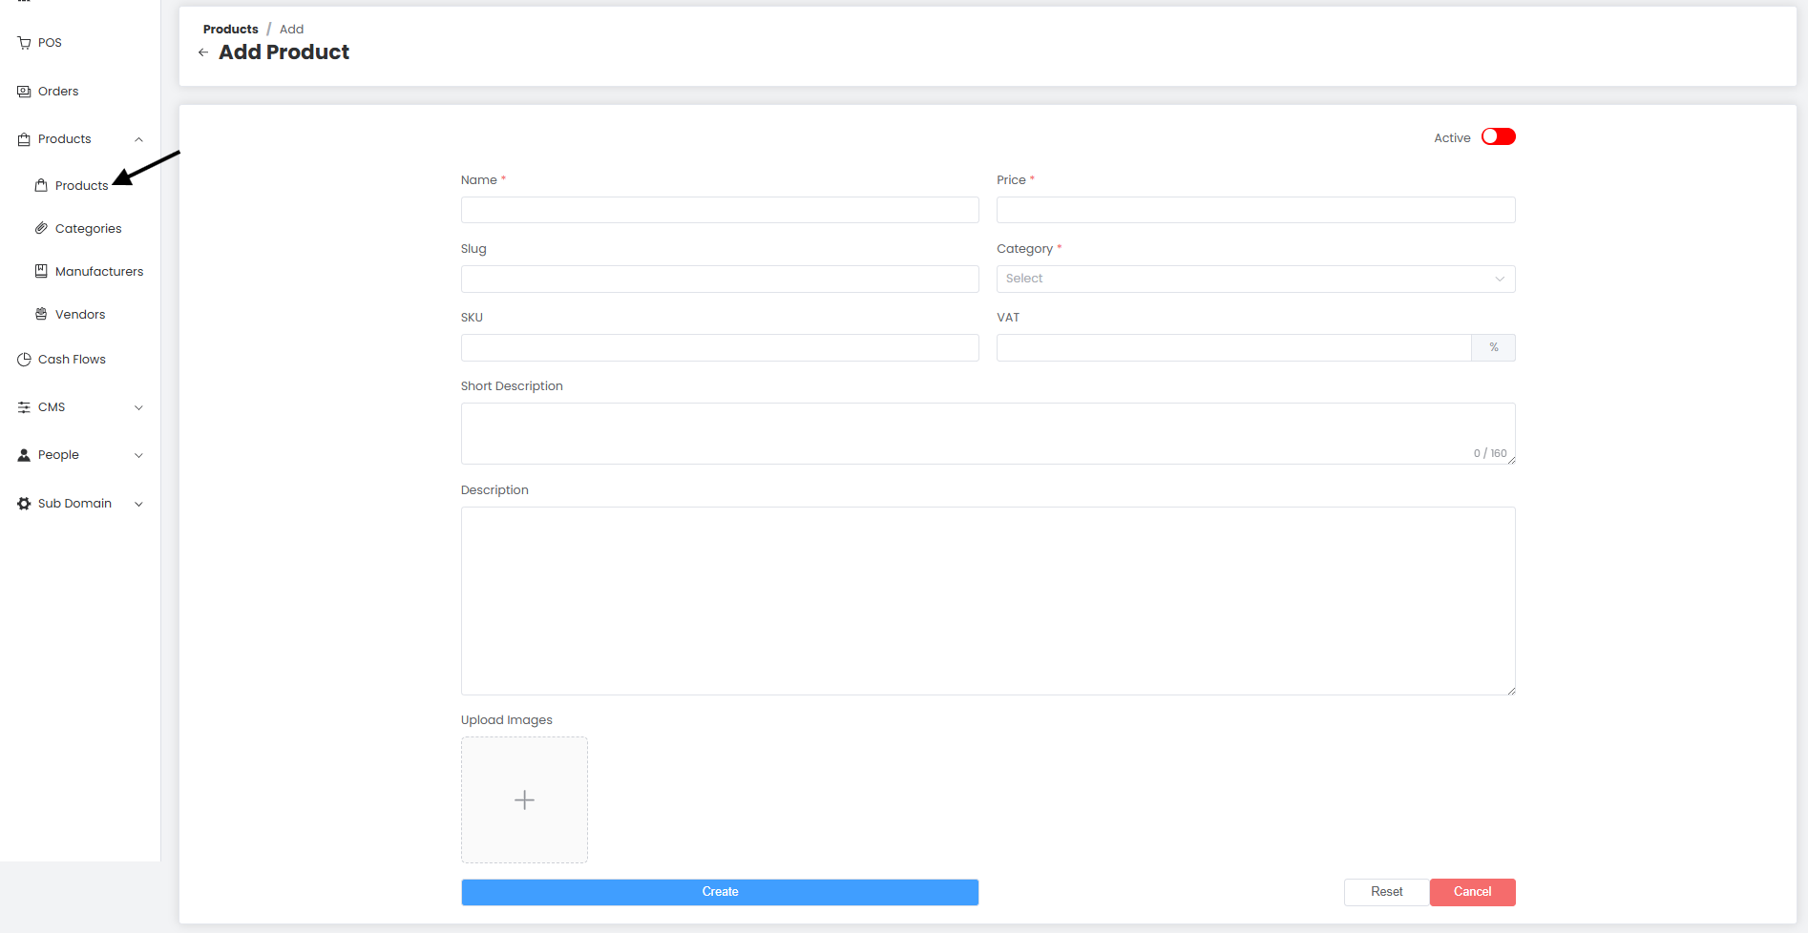Open the Products breadcrumb link

230,29
